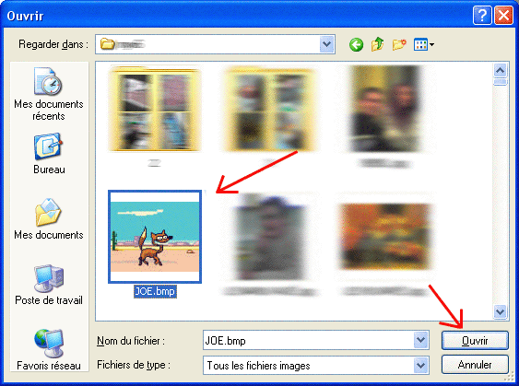Click the Ouvrir button

475,340
